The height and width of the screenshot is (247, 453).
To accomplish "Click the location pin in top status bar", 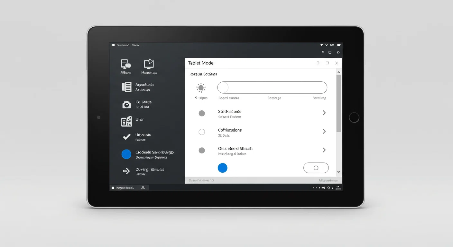I will pyautogui.click(x=327, y=45).
